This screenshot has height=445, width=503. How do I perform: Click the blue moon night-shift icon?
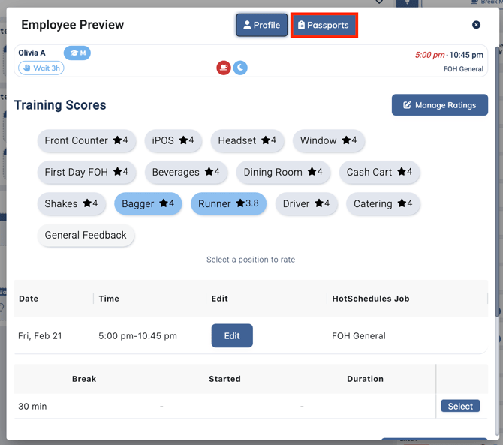[240, 68]
